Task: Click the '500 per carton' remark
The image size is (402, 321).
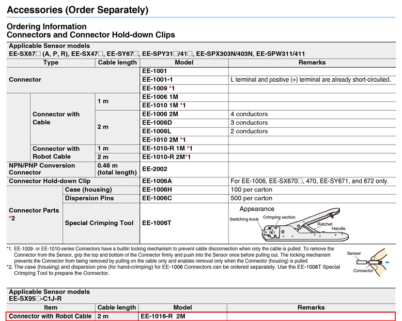Action: point(251,198)
